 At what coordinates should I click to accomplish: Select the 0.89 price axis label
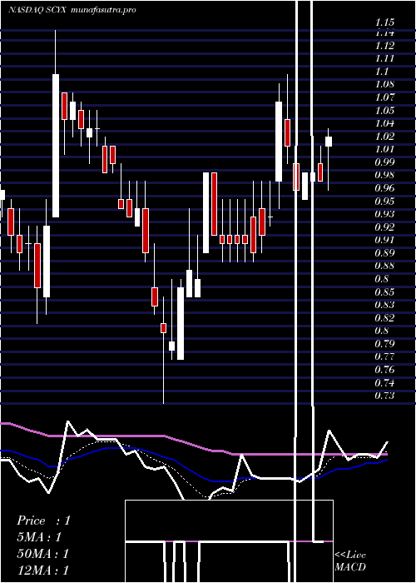[x=384, y=253]
